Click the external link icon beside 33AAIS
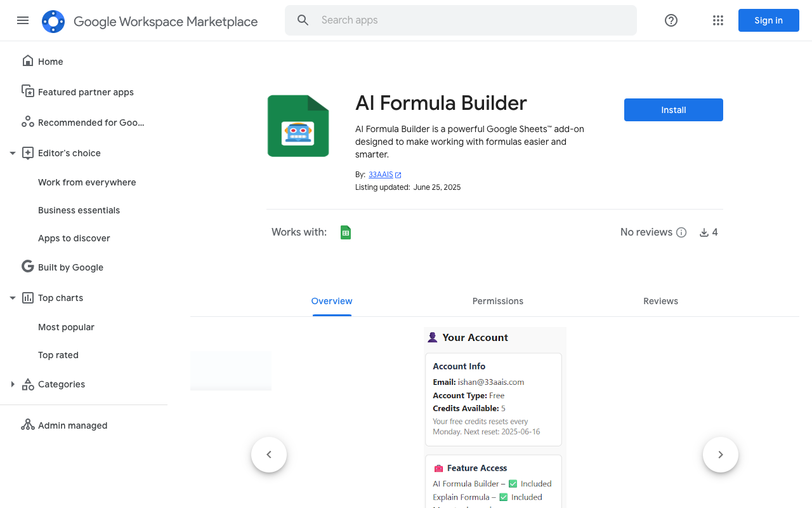The width and height of the screenshot is (812, 508). 398,174
